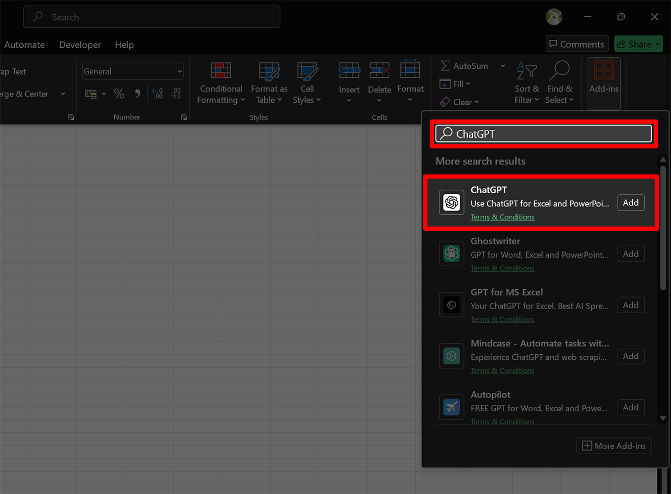Click the add-ins search field containing ChatGPT
Viewport: 671px width, 494px height.
(544, 134)
